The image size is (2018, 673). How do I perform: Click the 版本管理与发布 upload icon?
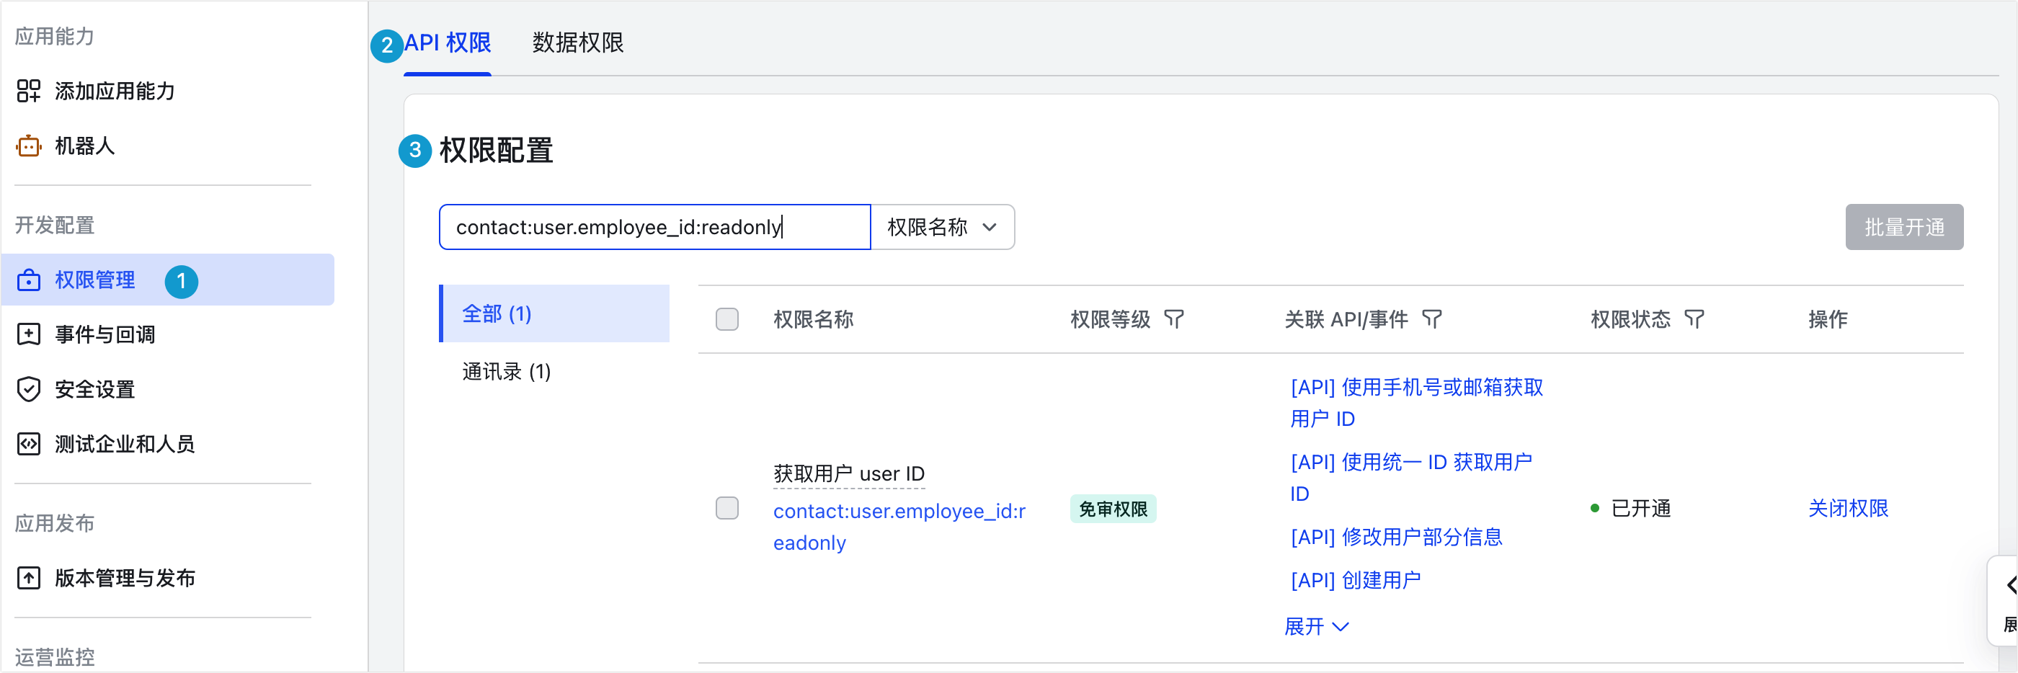click(x=28, y=578)
